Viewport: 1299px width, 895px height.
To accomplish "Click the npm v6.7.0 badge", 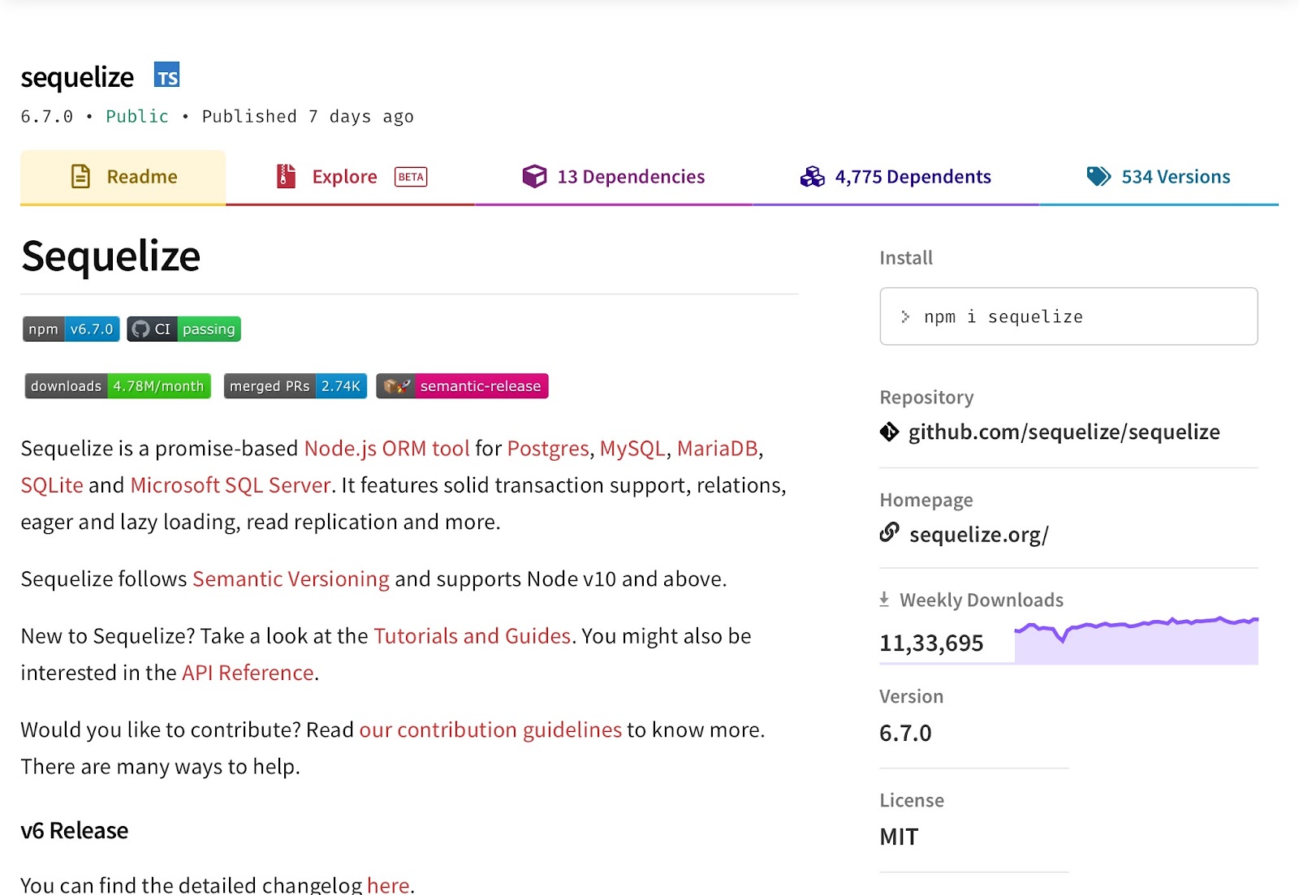I will [x=71, y=329].
